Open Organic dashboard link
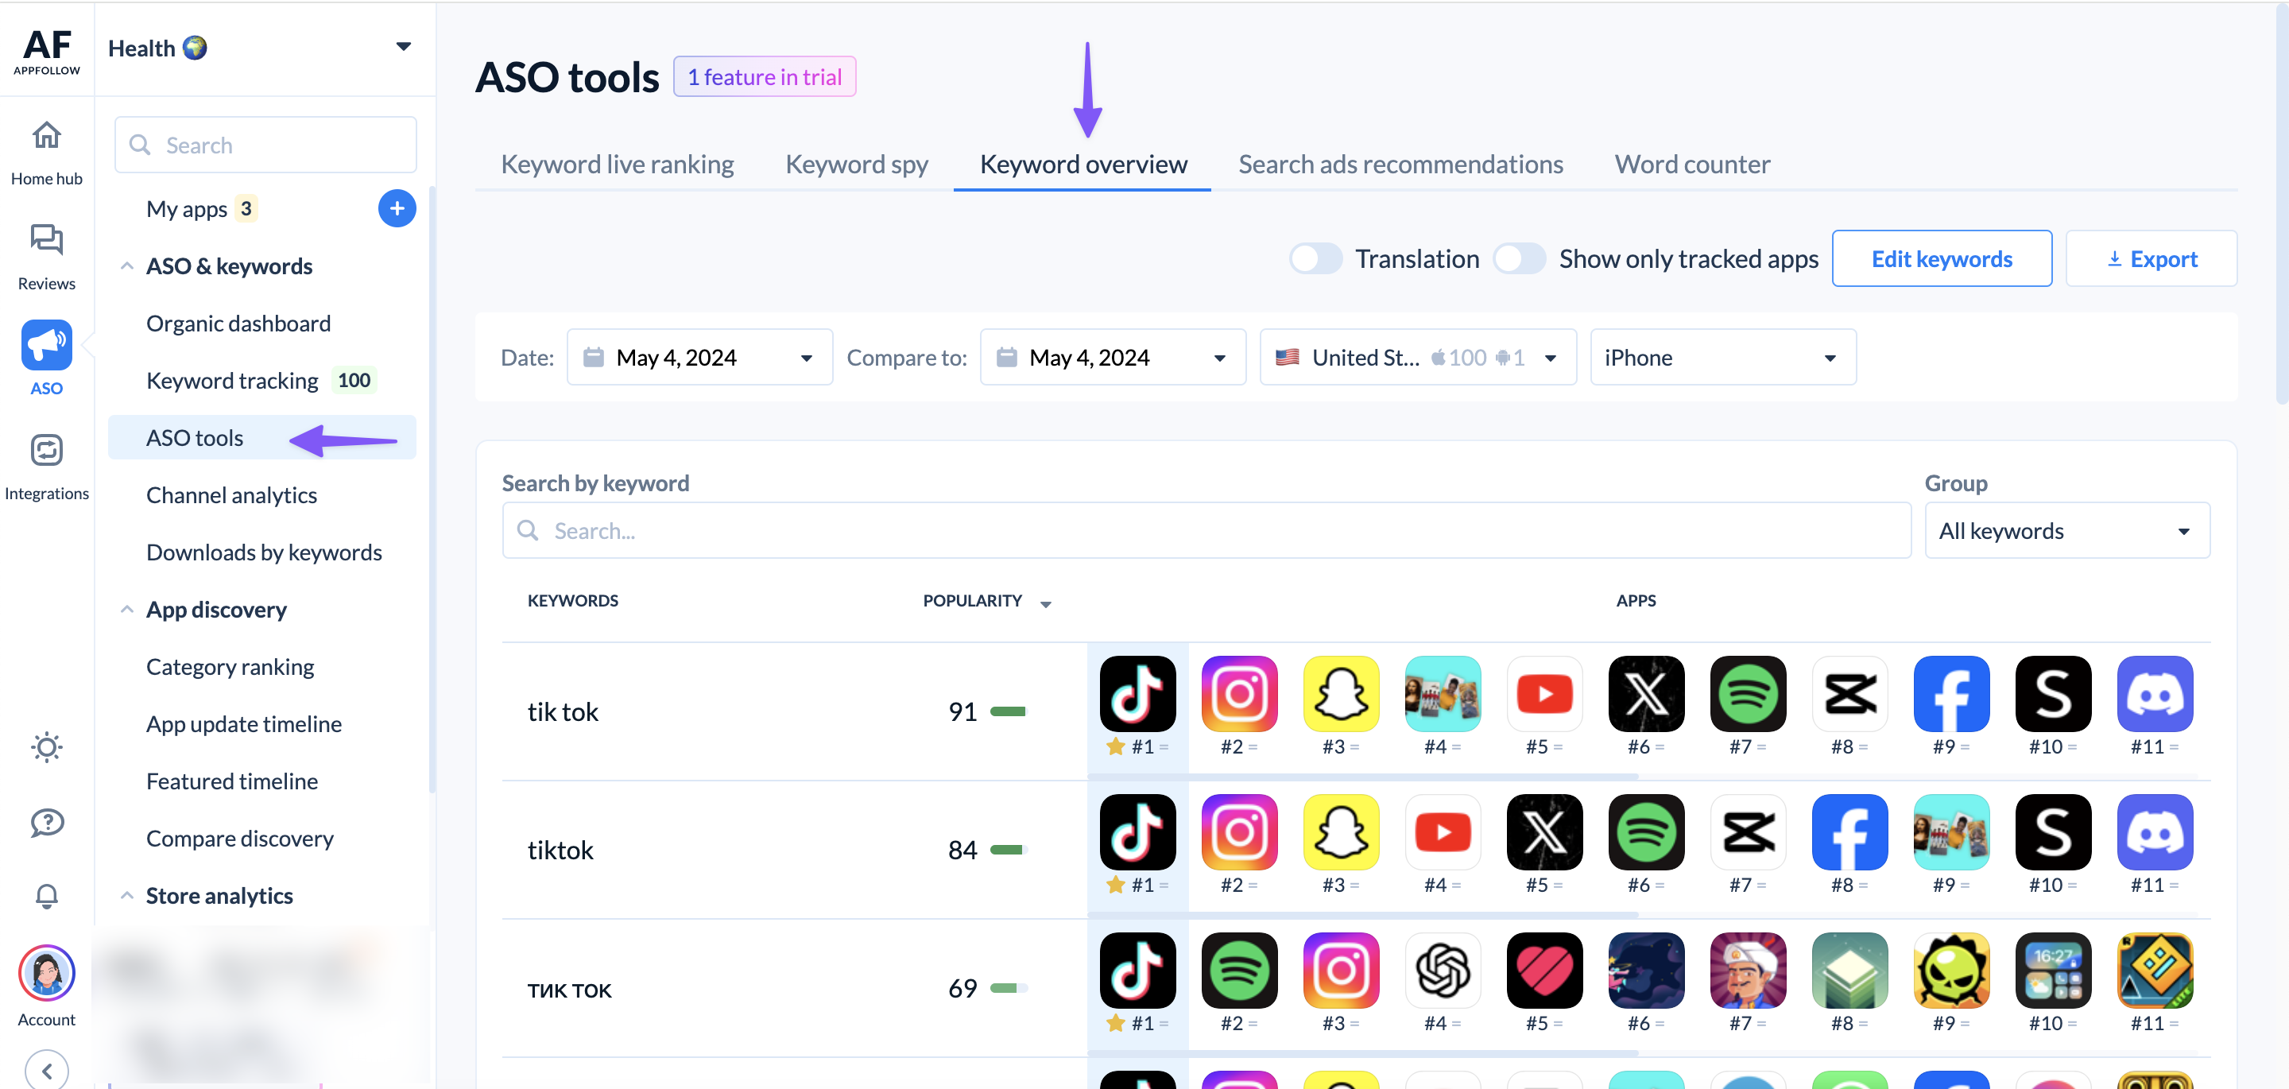 pos(238,324)
